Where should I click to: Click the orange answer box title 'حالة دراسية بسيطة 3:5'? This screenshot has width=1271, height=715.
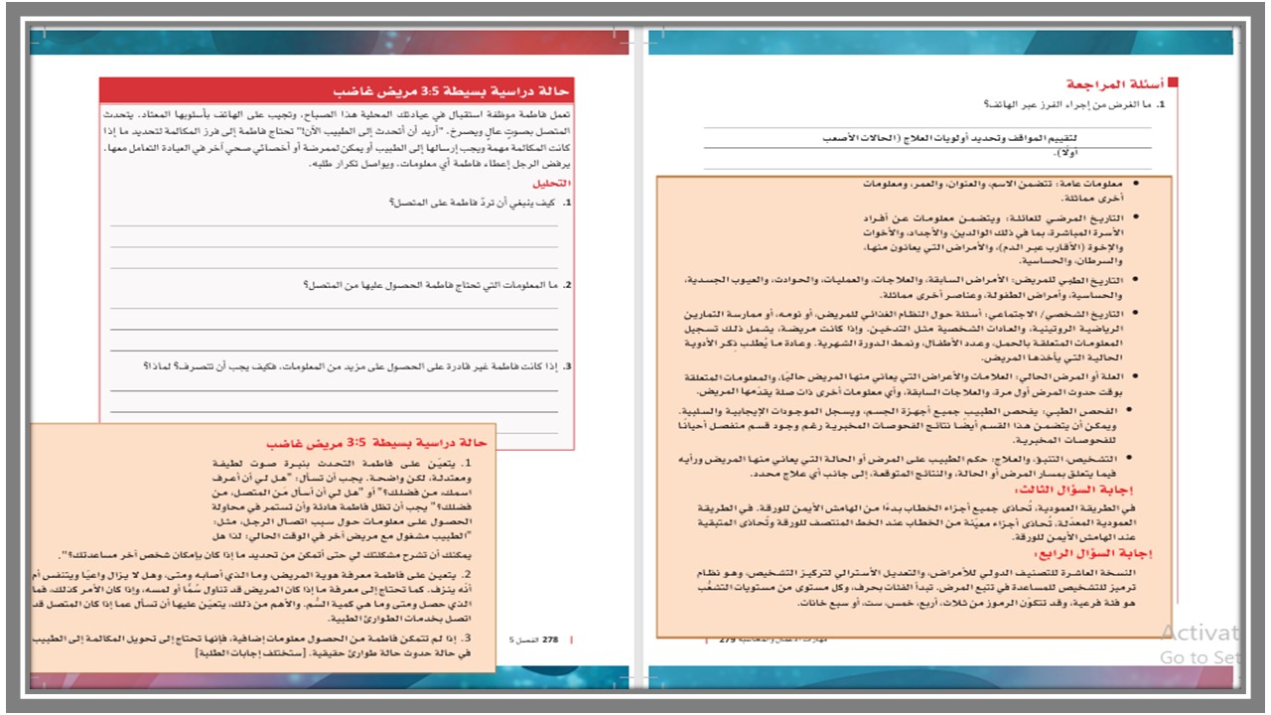tap(376, 444)
